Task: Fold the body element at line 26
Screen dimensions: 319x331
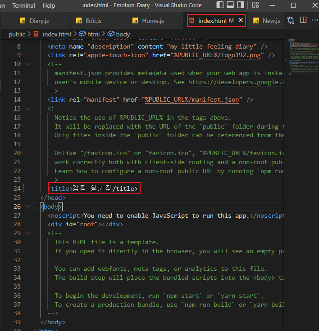Action: (28, 206)
